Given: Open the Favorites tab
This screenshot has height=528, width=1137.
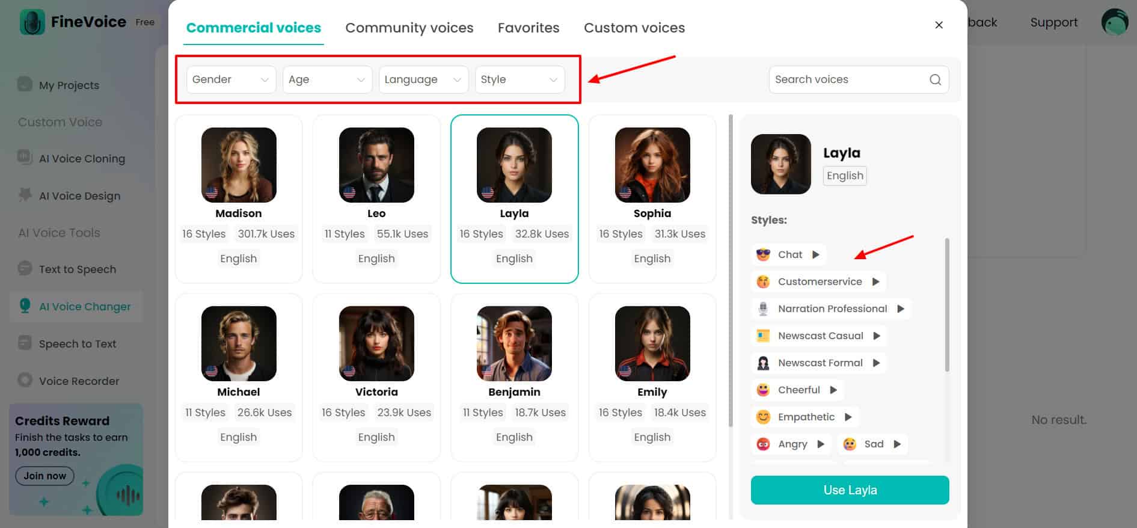Looking at the screenshot, I should click(x=528, y=28).
